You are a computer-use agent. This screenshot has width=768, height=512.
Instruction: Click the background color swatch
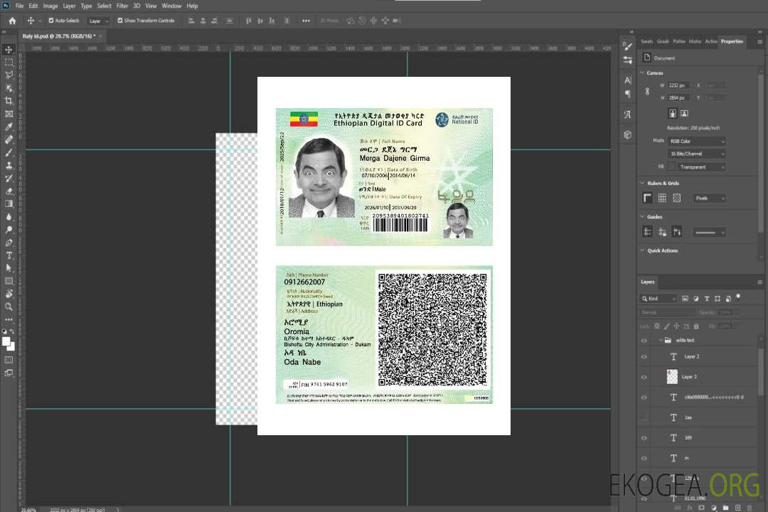[x=12, y=347]
